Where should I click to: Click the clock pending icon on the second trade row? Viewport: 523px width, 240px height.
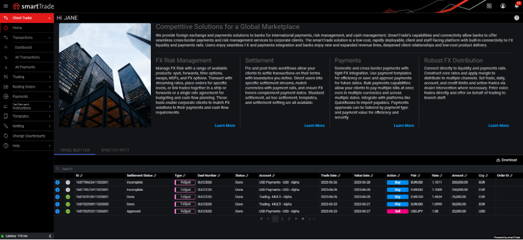[68, 189]
